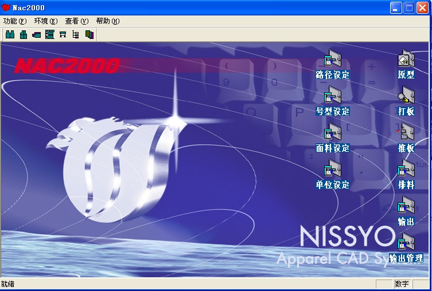Click the two-vest pattern toolbar icon
The width and height of the screenshot is (432, 291).
(x=10, y=34)
